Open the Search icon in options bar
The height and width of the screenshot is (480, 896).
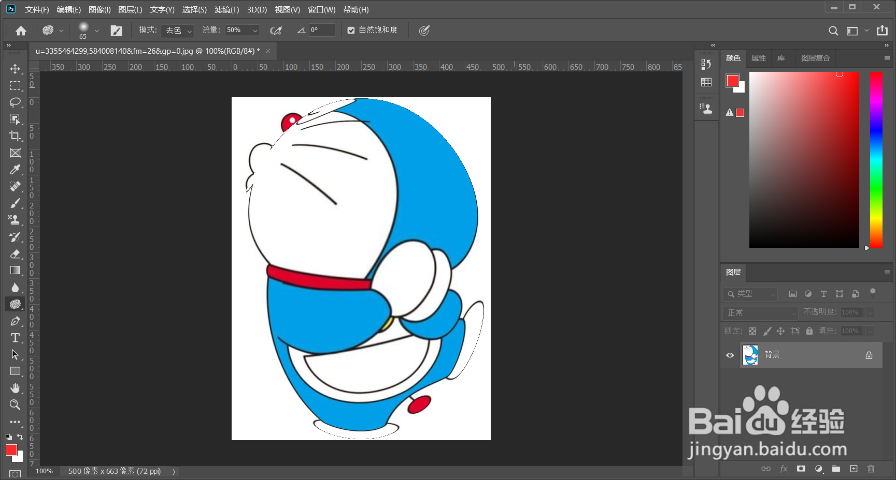833,31
